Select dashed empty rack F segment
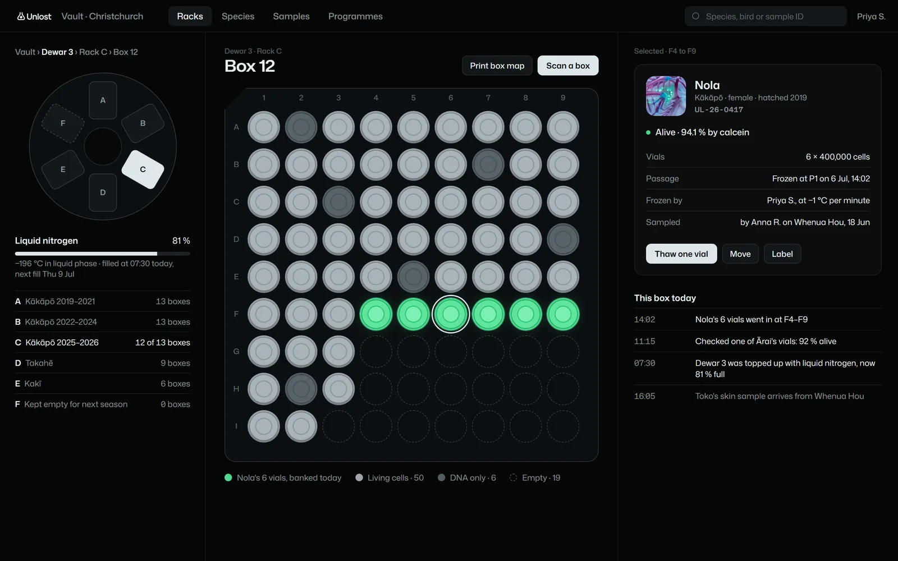 coord(63,123)
